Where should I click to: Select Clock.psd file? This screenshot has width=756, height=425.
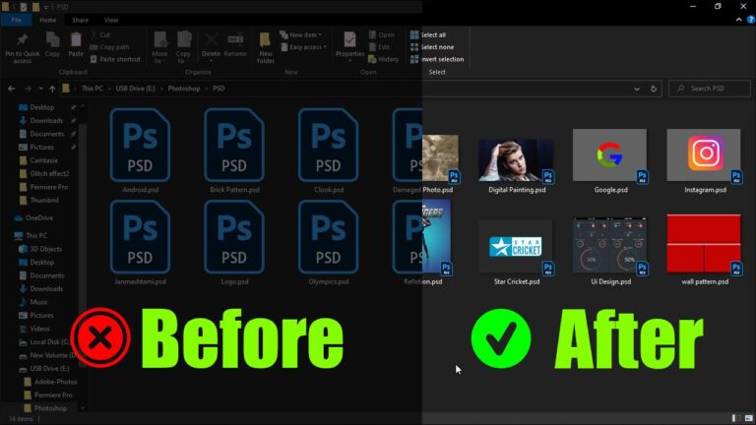click(329, 151)
